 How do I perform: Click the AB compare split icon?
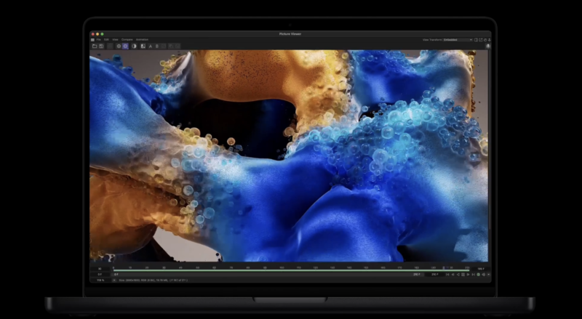[x=143, y=46]
